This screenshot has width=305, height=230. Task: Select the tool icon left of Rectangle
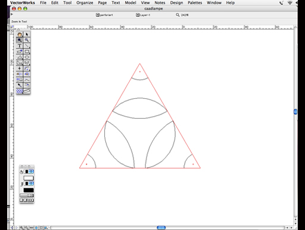20,51
